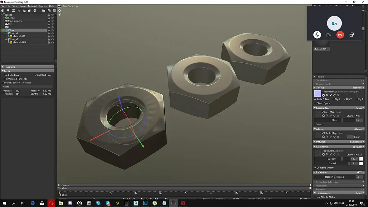The width and height of the screenshot is (368, 207).
Task: Lock the Main Camera object
Action: click(49, 21)
